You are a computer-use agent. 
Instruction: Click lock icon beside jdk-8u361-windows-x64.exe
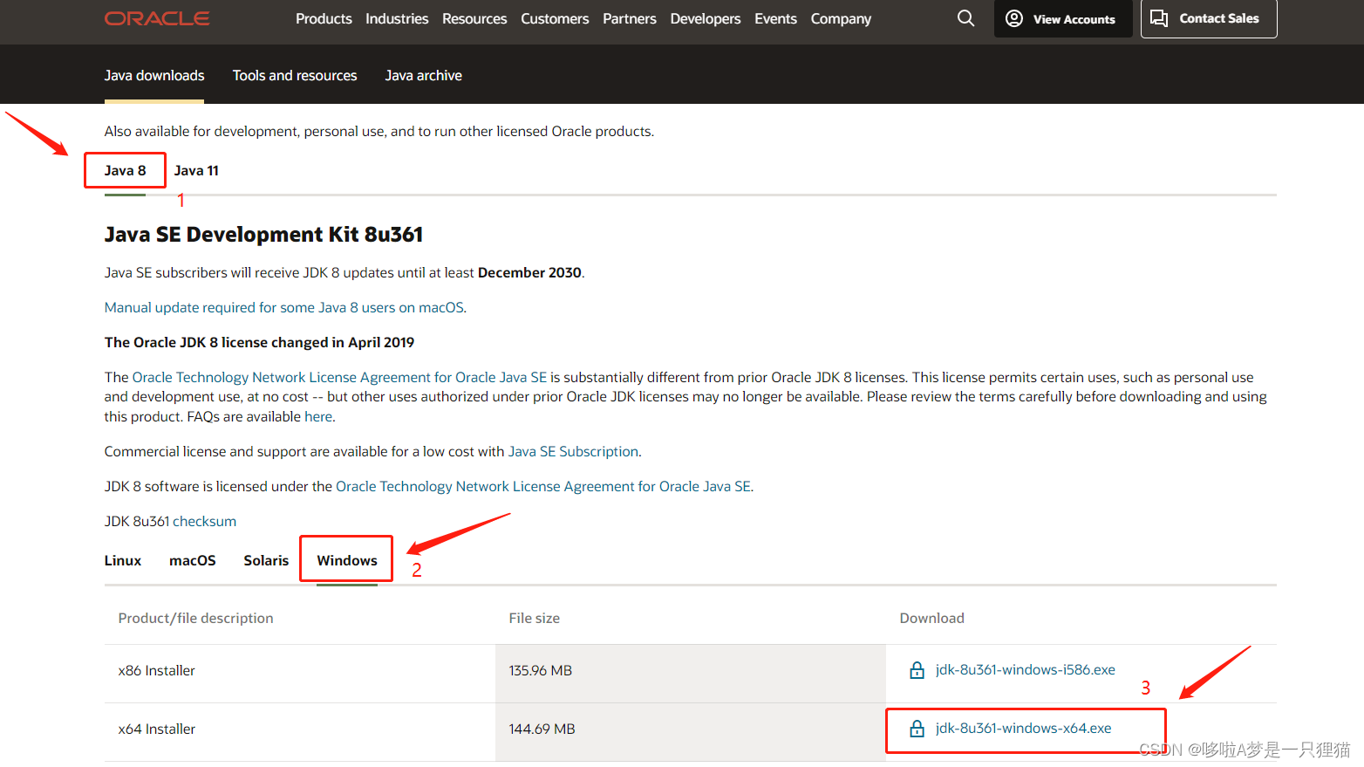tap(917, 729)
